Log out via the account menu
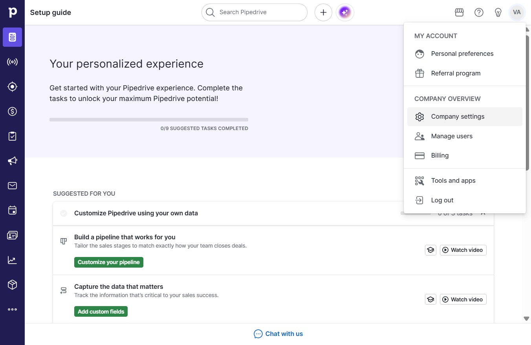 (465, 200)
